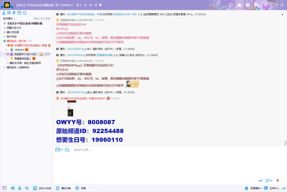The image size is (287, 192).
Task: Click username 3035583876yy in enter notice at 11:30:02
Action: [x=77, y=49]
